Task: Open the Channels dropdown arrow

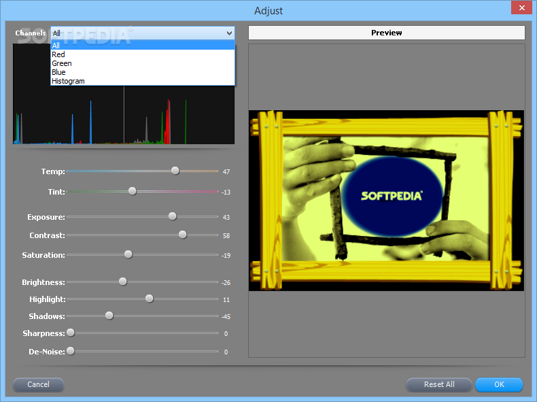Action: pyautogui.click(x=229, y=33)
